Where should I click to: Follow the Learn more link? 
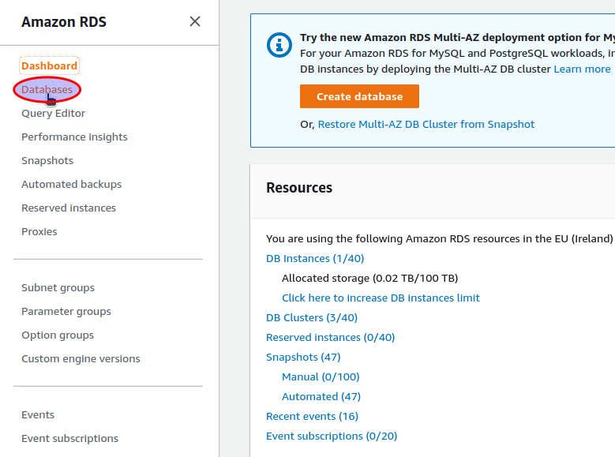(x=582, y=69)
